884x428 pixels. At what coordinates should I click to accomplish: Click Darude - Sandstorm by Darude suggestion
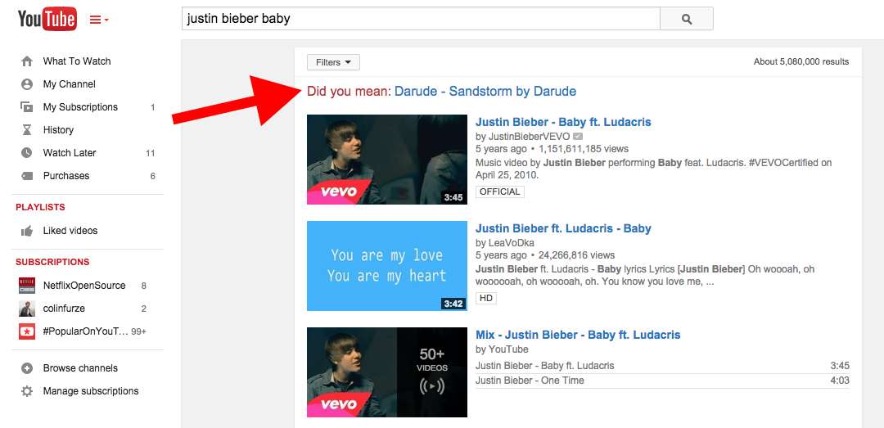pos(485,92)
